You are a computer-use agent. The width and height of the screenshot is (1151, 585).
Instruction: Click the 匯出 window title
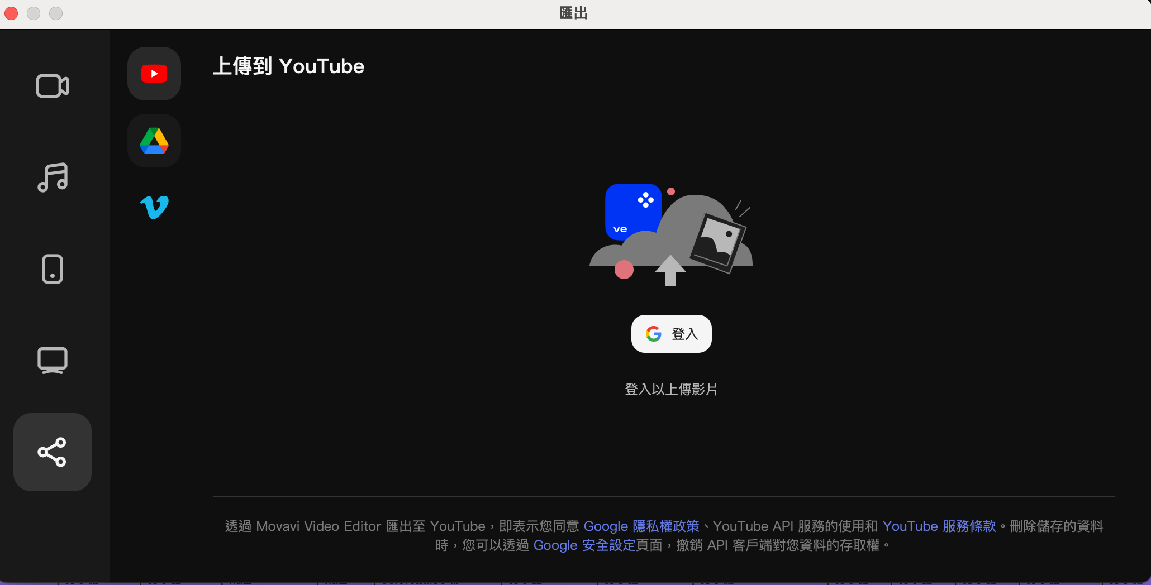[574, 13]
